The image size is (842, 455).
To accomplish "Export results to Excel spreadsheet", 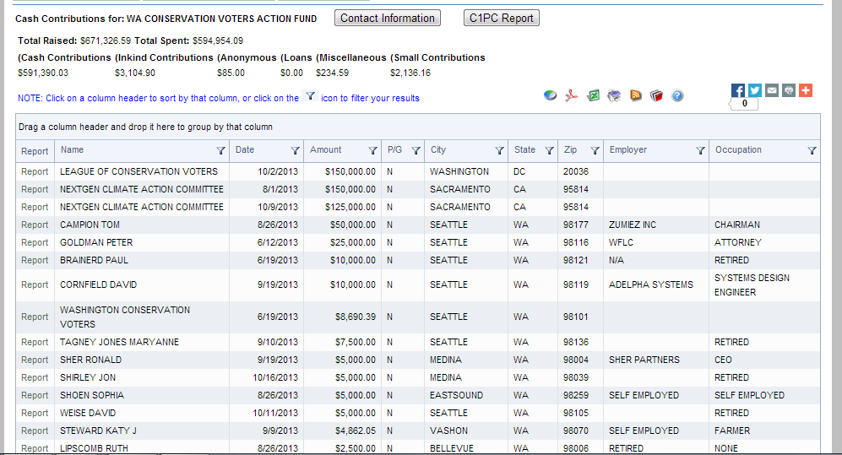I will point(594,95).
